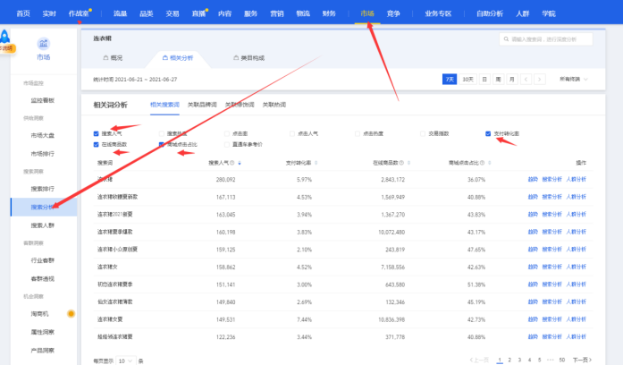
Task: Uncheck the 支付转化率 checkbox
Action: (x=488, y=133)
